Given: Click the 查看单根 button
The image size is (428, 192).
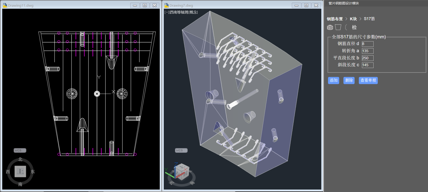Looking at the screenshot, I should pyautogui.click(x=368, y=80).
